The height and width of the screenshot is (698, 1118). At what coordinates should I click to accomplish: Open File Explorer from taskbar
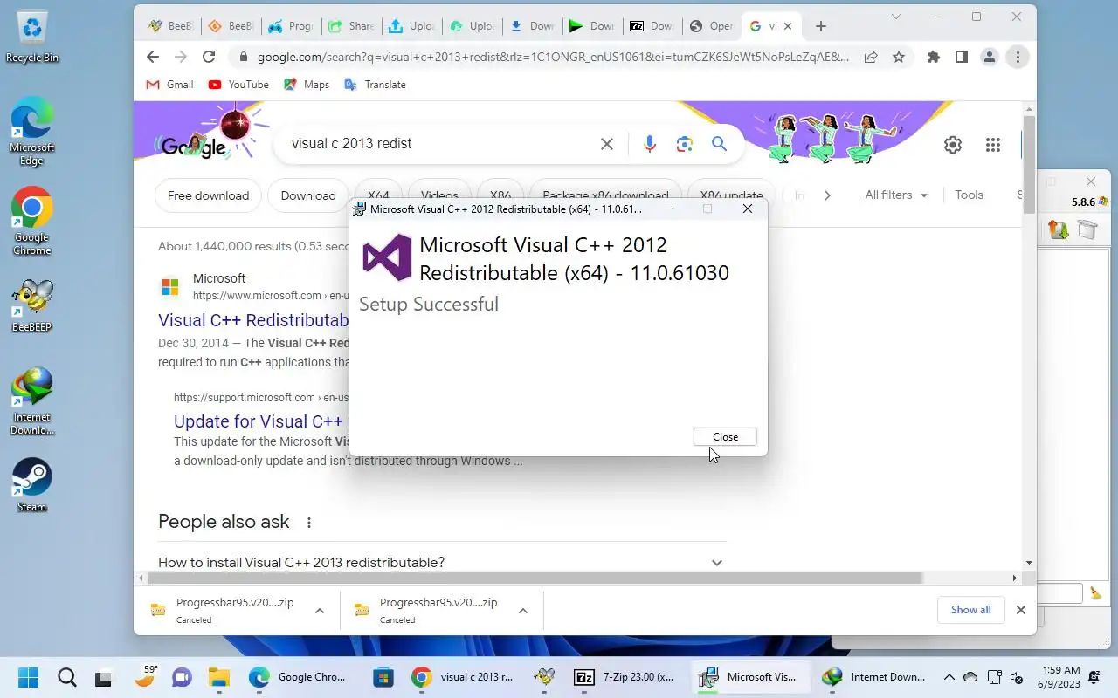[218, 677]
